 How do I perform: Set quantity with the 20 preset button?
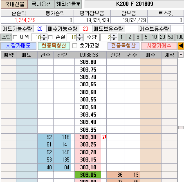162,37
